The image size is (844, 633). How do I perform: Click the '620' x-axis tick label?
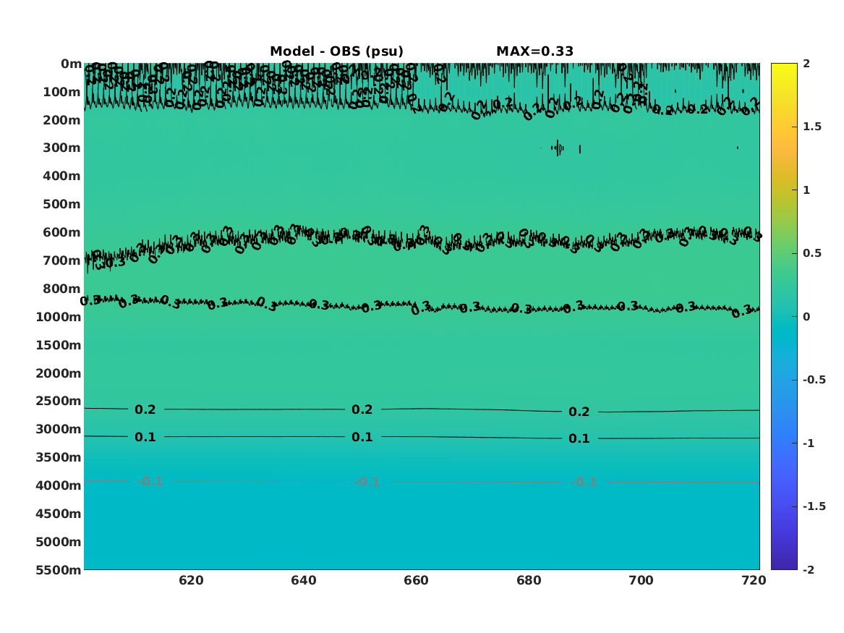(191, 580)
